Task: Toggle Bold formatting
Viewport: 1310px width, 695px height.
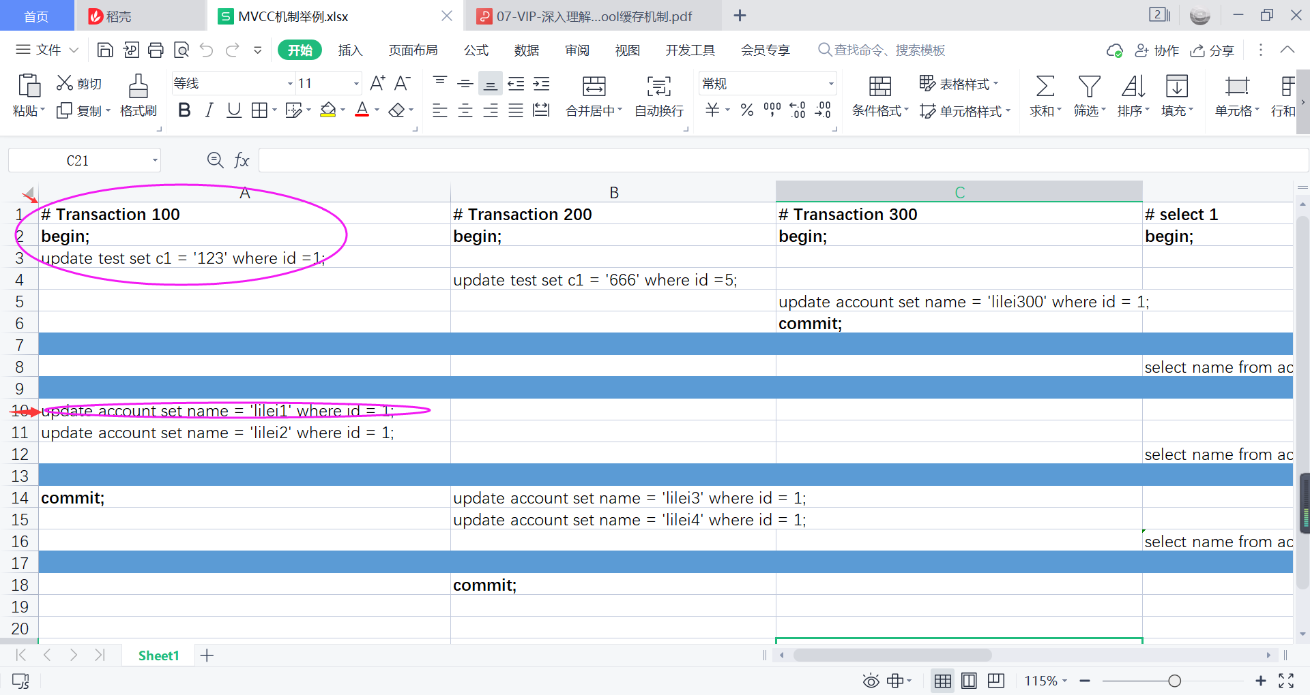Action: click(184, 110)
